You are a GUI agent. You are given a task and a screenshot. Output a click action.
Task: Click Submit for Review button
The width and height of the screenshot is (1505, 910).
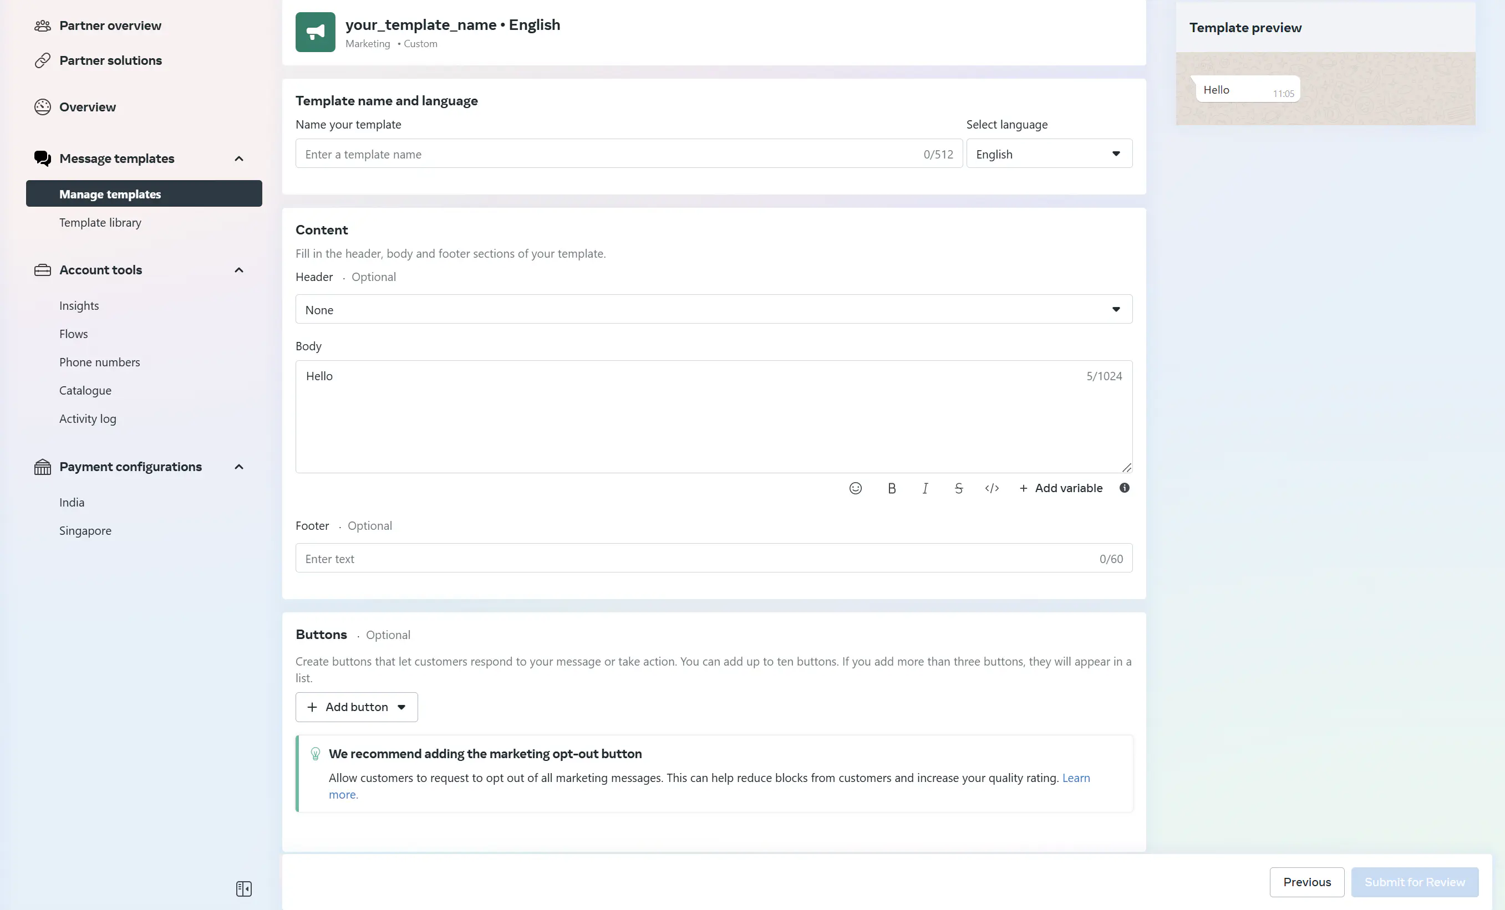tap(1414, 882)
